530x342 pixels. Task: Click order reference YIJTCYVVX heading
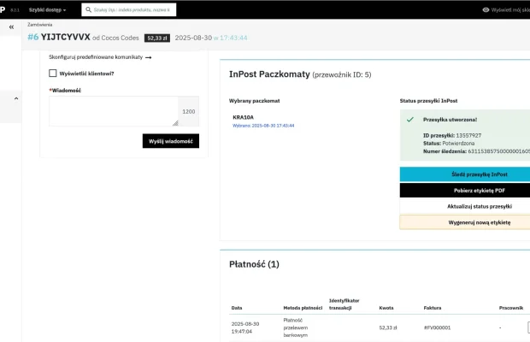tap(65, 37)
